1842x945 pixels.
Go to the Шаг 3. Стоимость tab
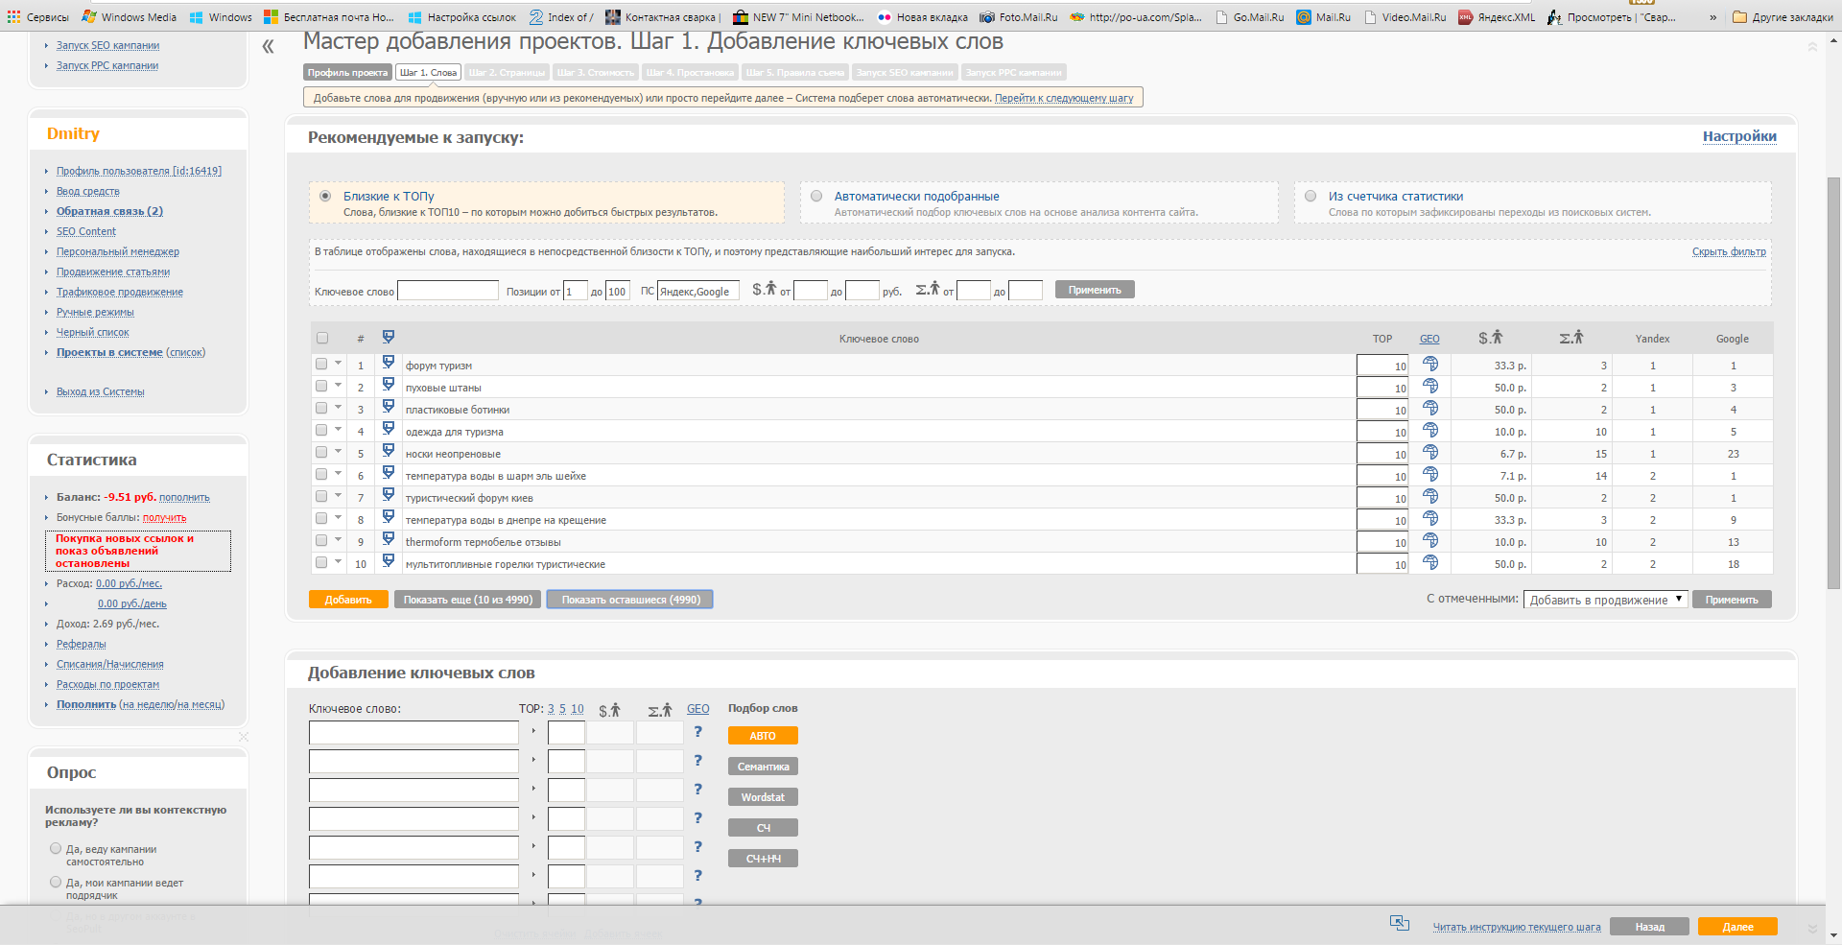(596, 72)
